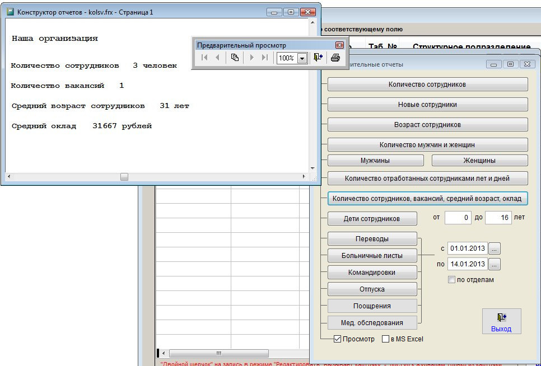The image size is (541, 366).
Task: Click the report preview's down scroll arrow
Action: tap(313, 168)
